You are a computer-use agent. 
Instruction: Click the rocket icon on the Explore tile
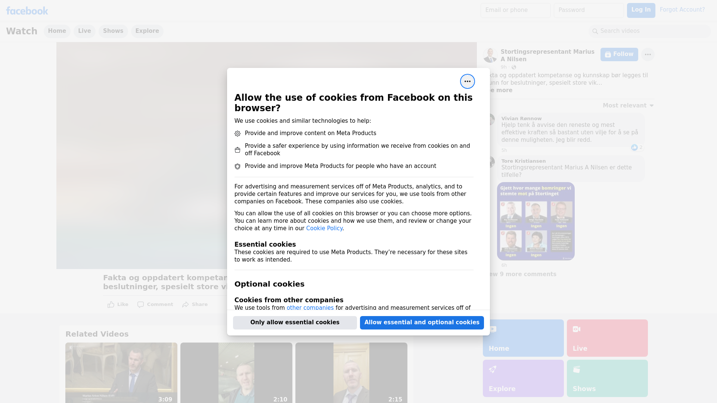pos(493,369)
